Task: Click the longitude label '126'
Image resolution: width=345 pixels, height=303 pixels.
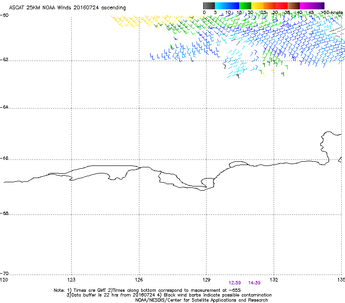Action: 139,280
